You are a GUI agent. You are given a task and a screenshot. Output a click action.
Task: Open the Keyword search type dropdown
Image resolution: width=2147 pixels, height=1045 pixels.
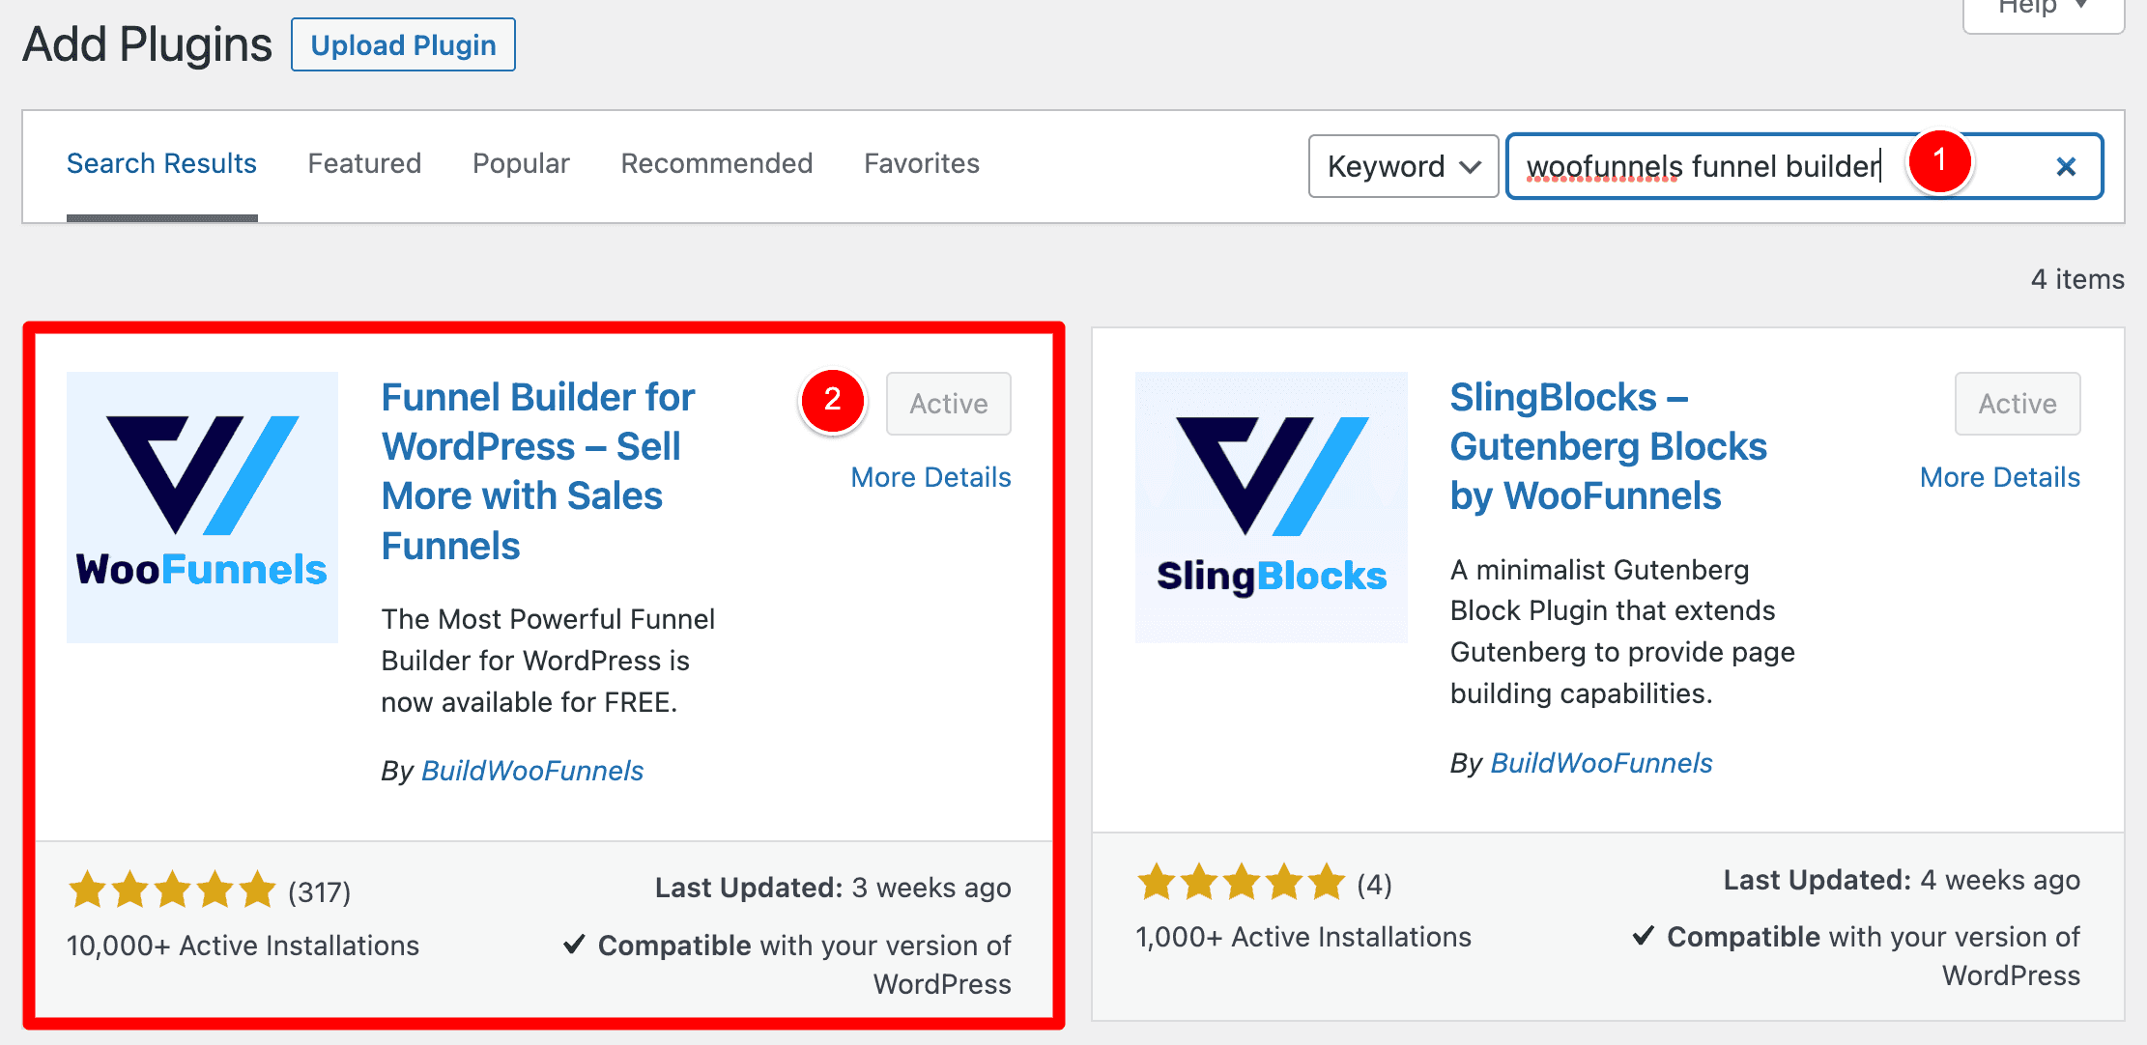1403,166
